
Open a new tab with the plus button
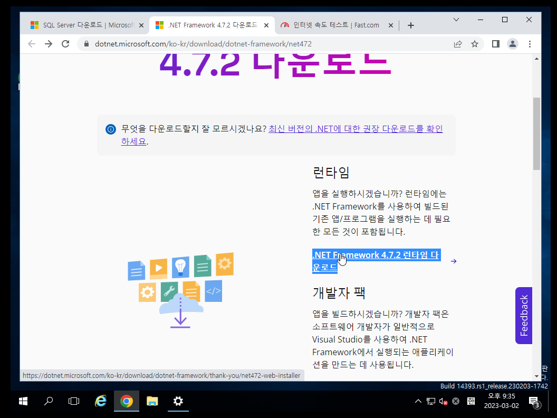[411, 25]
